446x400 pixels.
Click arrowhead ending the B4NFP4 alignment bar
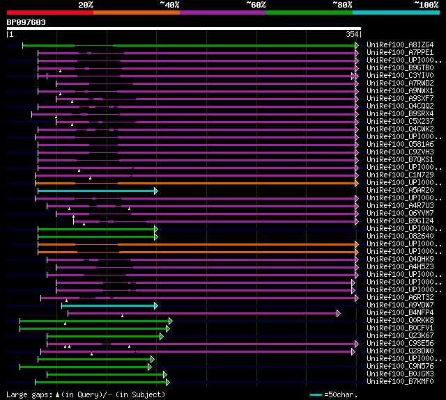click(x=339, y=313)
